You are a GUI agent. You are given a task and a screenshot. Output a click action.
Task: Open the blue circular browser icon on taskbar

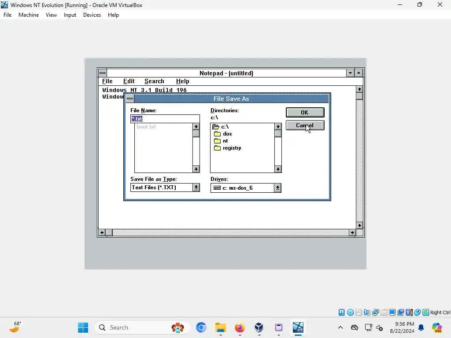[201, 327]
